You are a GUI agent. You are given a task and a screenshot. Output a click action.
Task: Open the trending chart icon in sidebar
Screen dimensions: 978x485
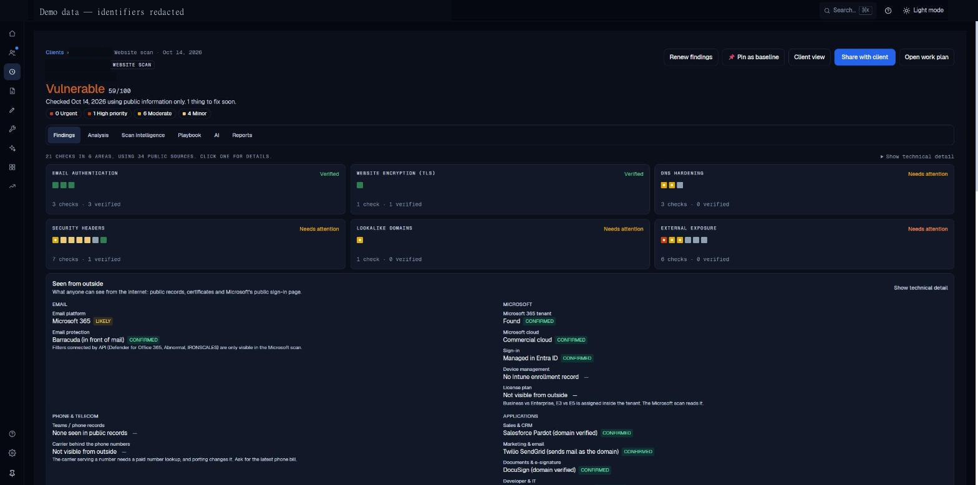click(x=12, y=186)
